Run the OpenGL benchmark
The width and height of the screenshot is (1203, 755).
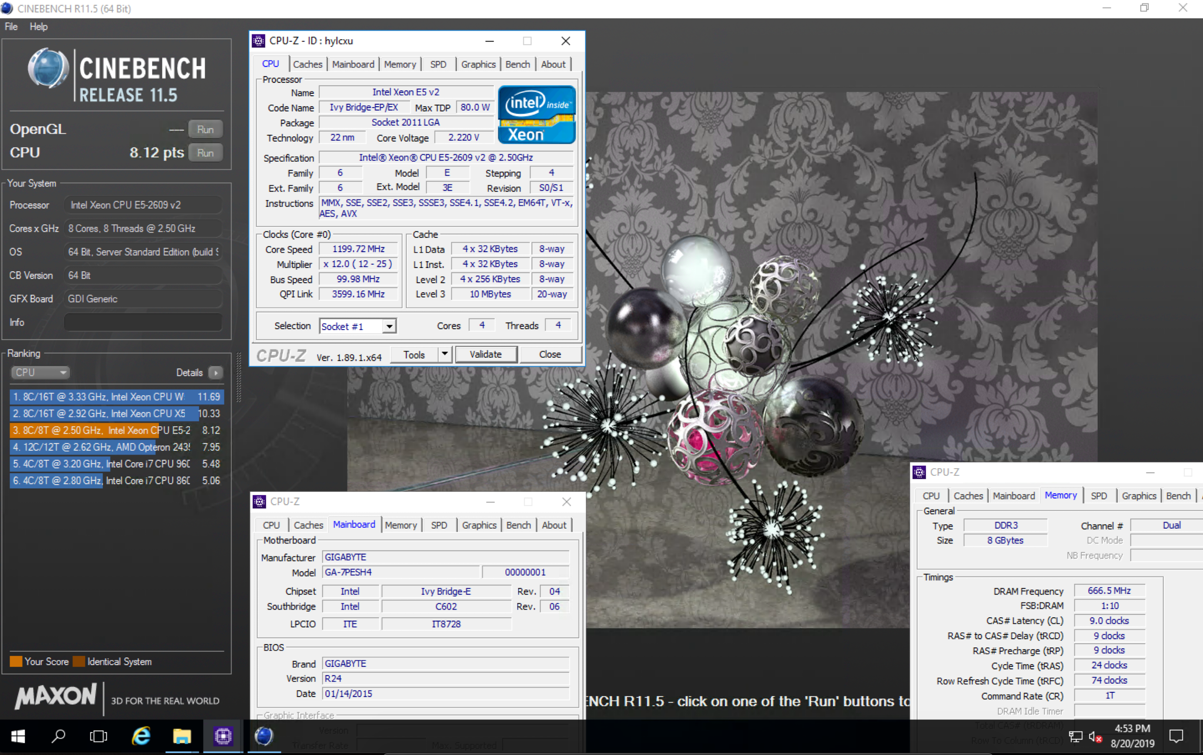click(205, 129)
